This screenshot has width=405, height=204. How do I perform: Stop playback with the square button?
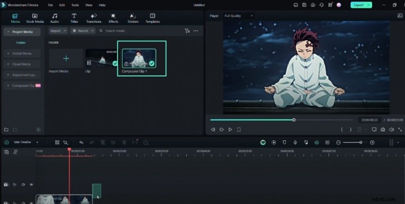[x=238, y=130]
